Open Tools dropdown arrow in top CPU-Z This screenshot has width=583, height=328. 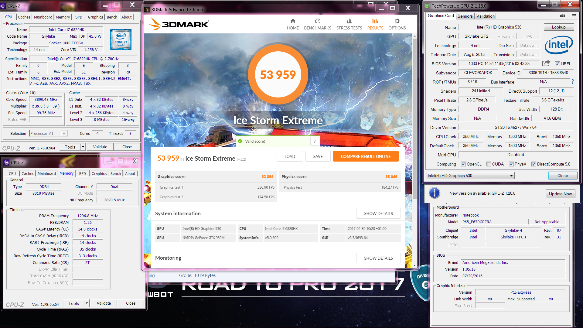tap(83, 147)
